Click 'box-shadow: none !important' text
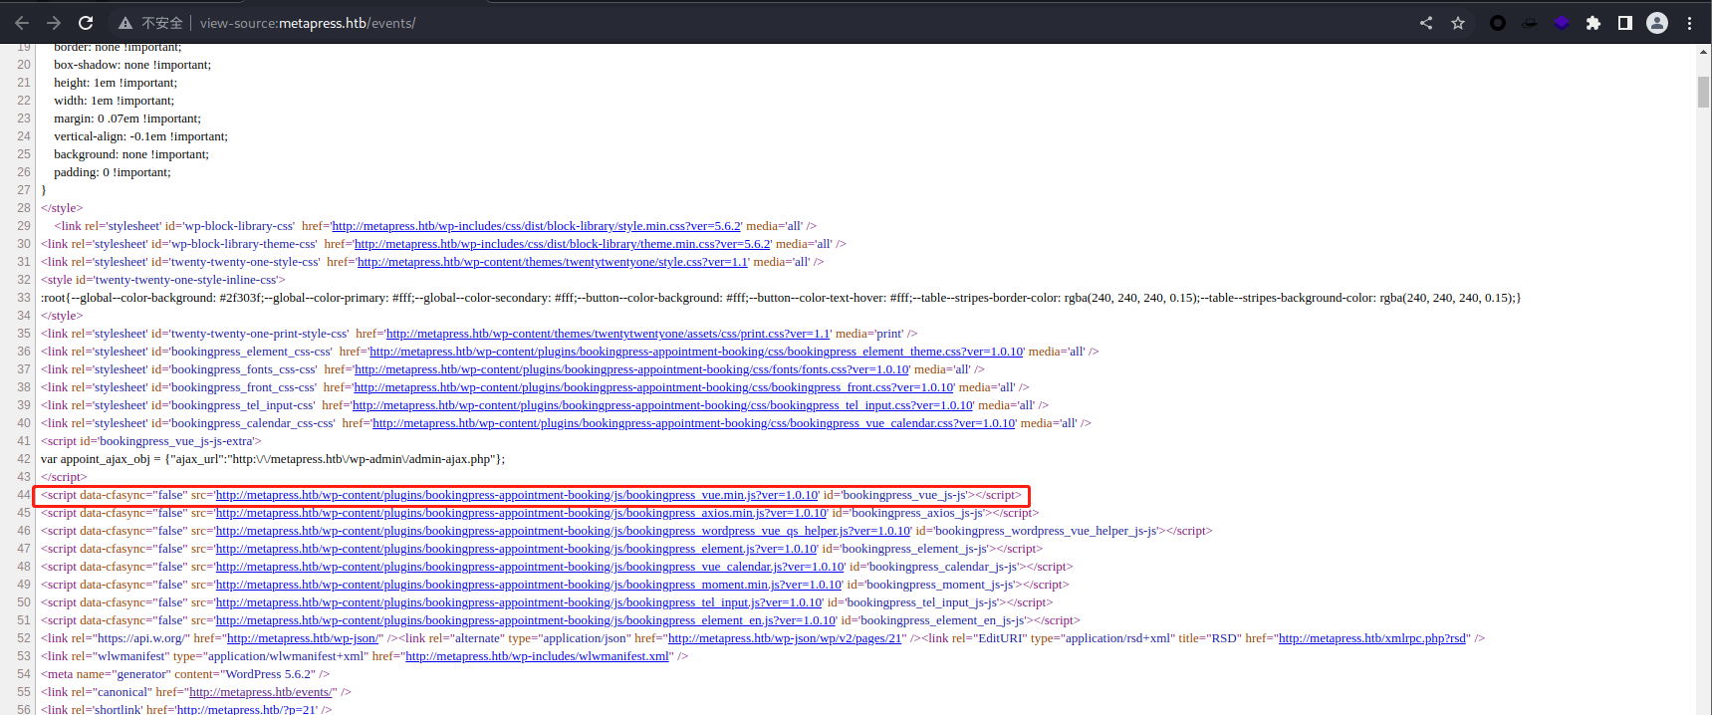This screenshot has width=1712, height=715. [x=132, y=65]
